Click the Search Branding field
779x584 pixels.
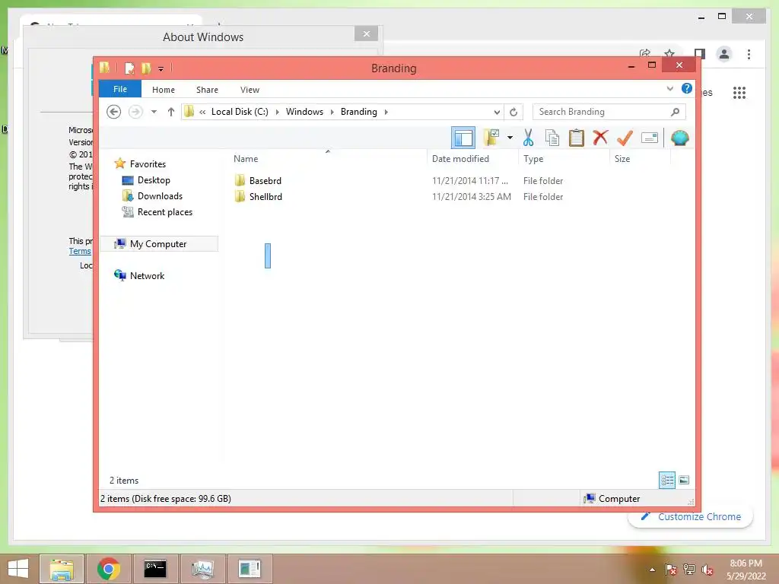pyautogui.click(x=609, y=112)
